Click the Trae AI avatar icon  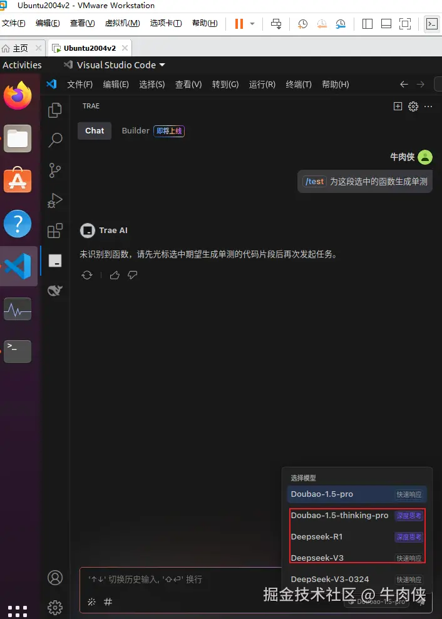(x=88, y=231)
